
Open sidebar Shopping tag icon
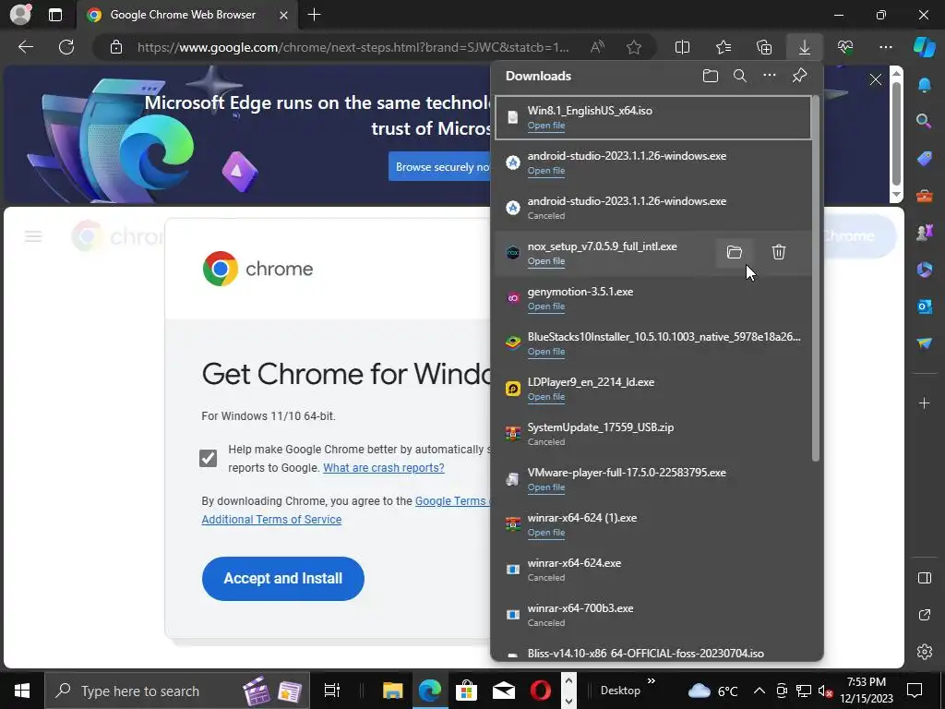point(925,159)
